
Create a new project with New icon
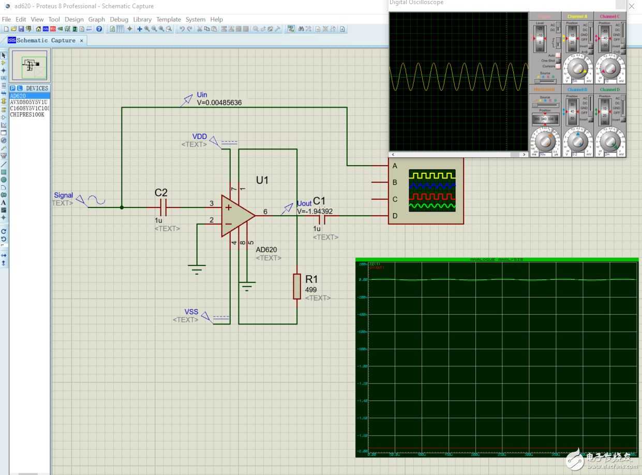[6, 29]
